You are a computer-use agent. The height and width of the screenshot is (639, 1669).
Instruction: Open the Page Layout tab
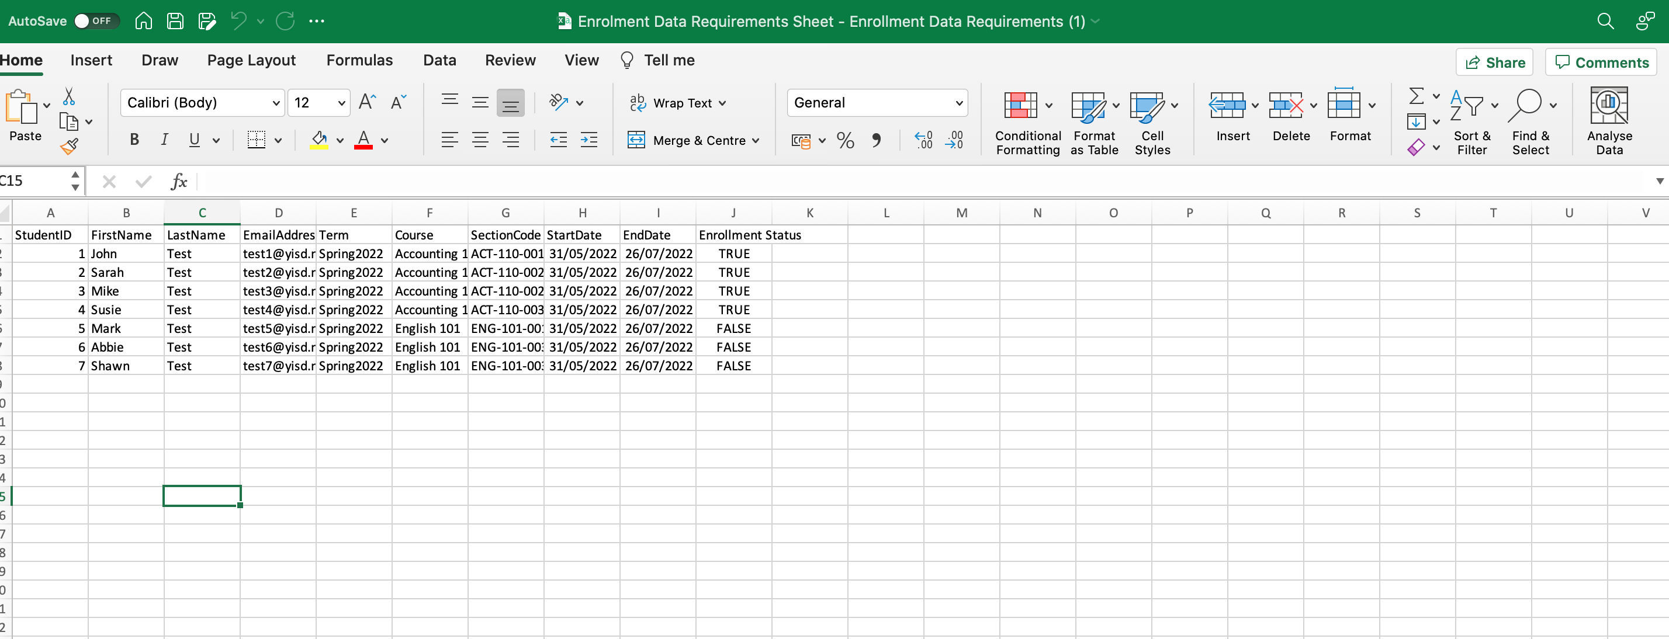click(251, 60)
